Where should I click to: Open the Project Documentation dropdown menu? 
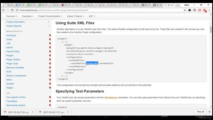tap(50, 16)
